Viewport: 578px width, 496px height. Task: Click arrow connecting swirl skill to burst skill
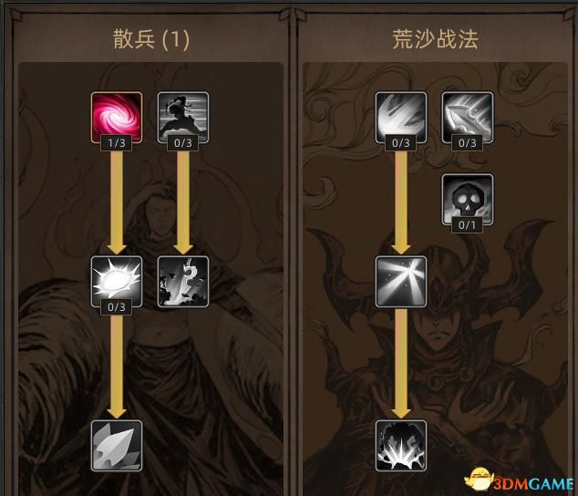coord(117,202)
